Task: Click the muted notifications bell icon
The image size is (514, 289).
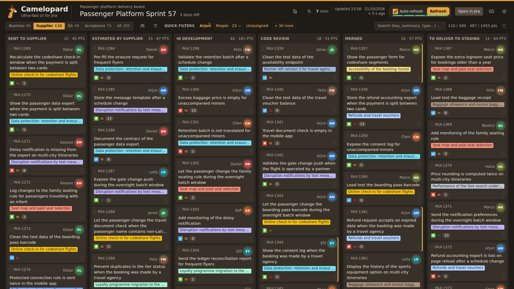Action: point(295,11)
